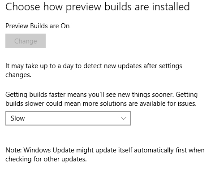This screenshot has height=169, width=215.
Task: Click the Choose how preview builds are installed heading
Action: point(98,7)
